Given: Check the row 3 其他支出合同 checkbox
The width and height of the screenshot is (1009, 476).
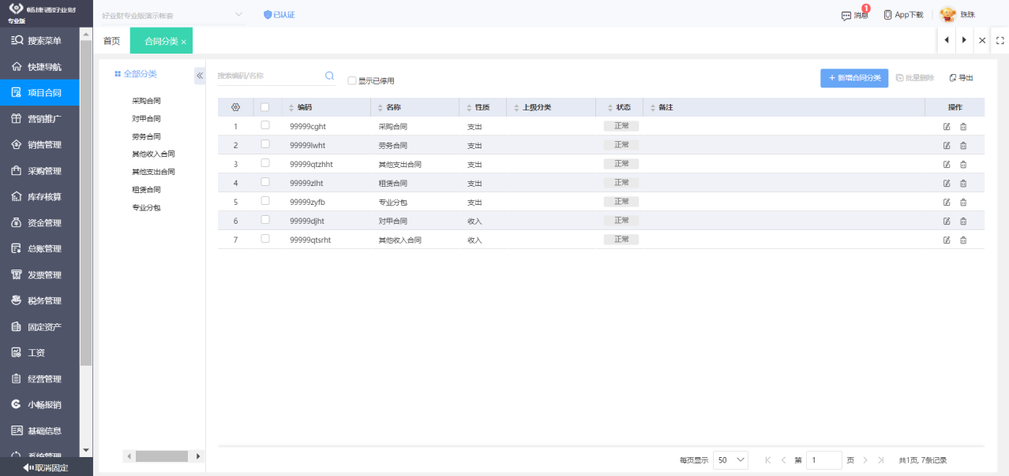Looking at the screenshot, I should point(265,163).
